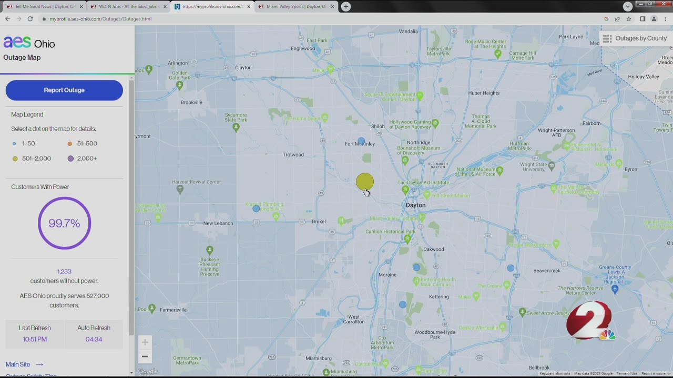Switch to the Miami Valley Sports tab
Screen dimensions: 673x378
coord(296,7)
